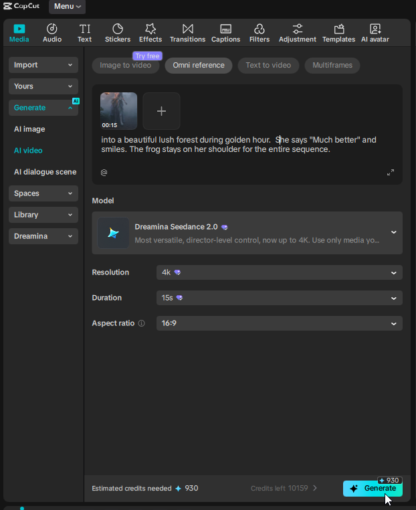Switch to Omni reference tab
The image size is (416, 510).
coord(199,66)
